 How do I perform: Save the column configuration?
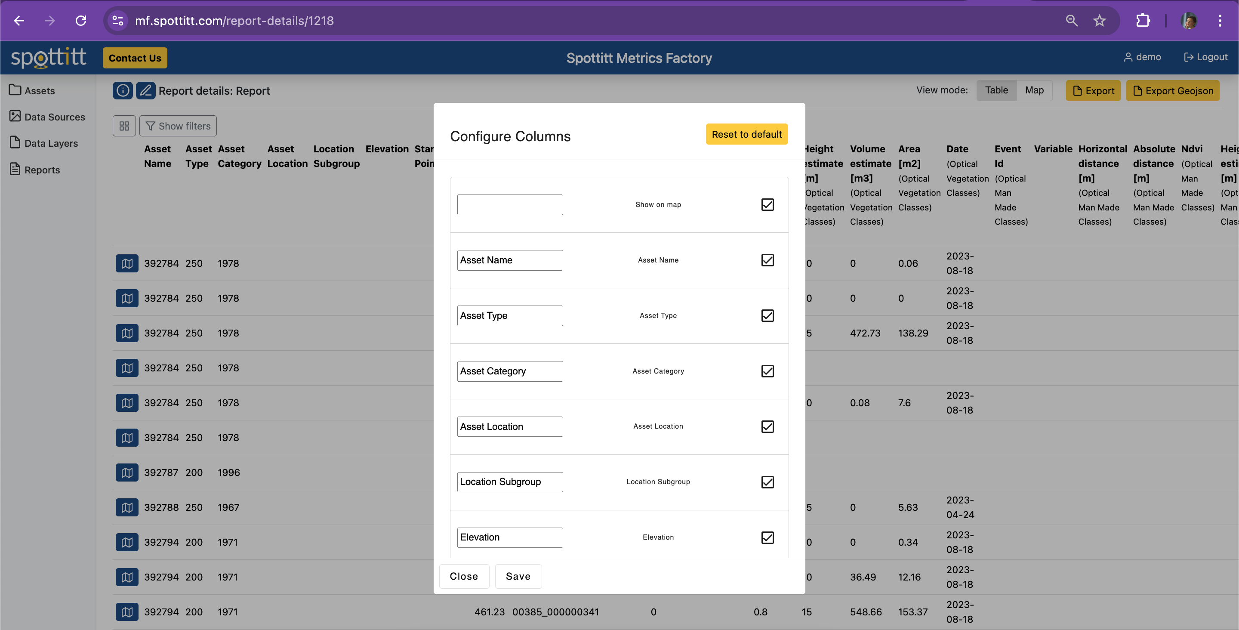point(518,577)
